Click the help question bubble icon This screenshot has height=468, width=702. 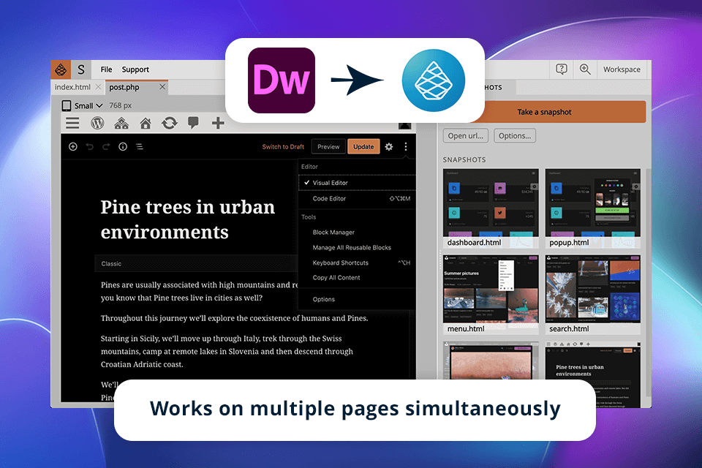(562, 69)
